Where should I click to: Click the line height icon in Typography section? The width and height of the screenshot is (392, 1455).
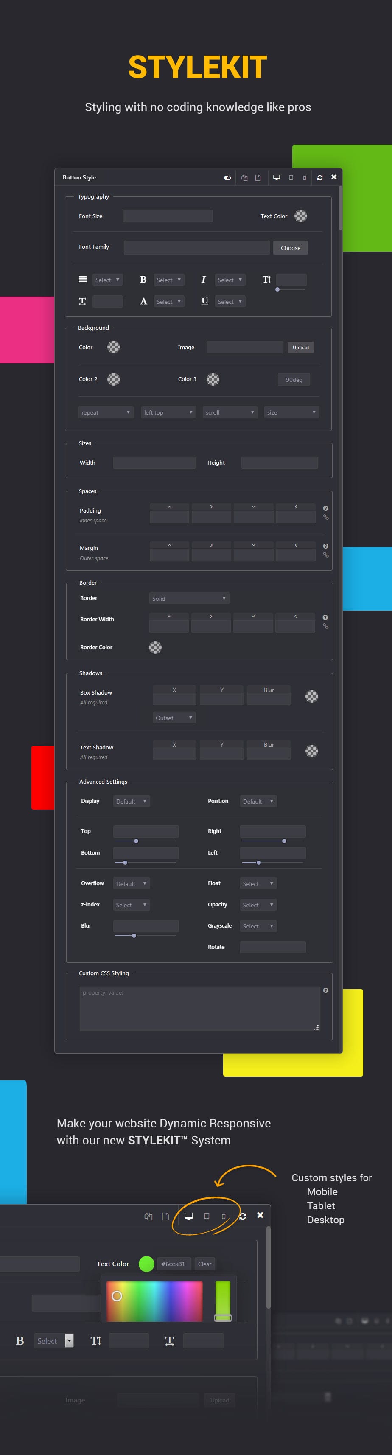(x=266, y=280)
